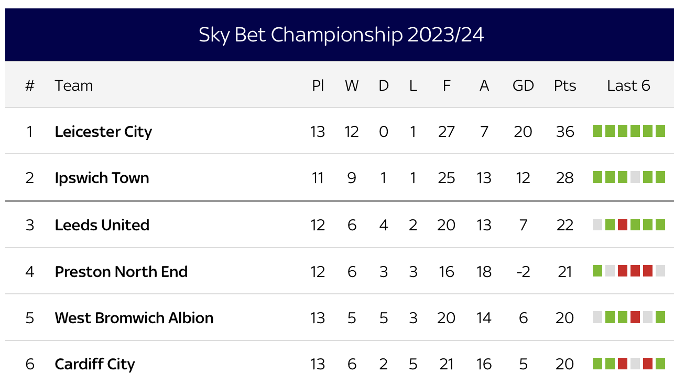Click the Pl column header
The image size is (674, 383).
tap(318, 86)
